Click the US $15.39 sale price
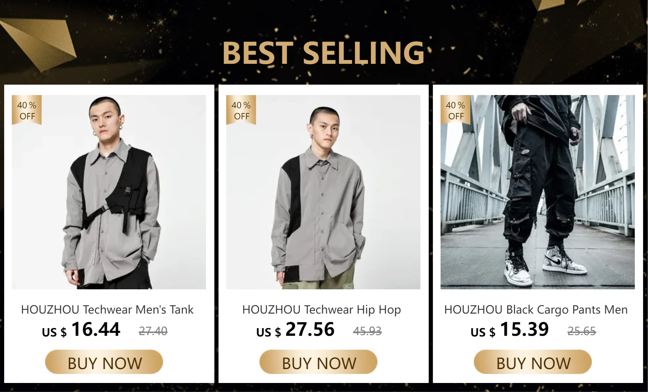This screenshot has width=648, height=392. (x=510, y=330)
